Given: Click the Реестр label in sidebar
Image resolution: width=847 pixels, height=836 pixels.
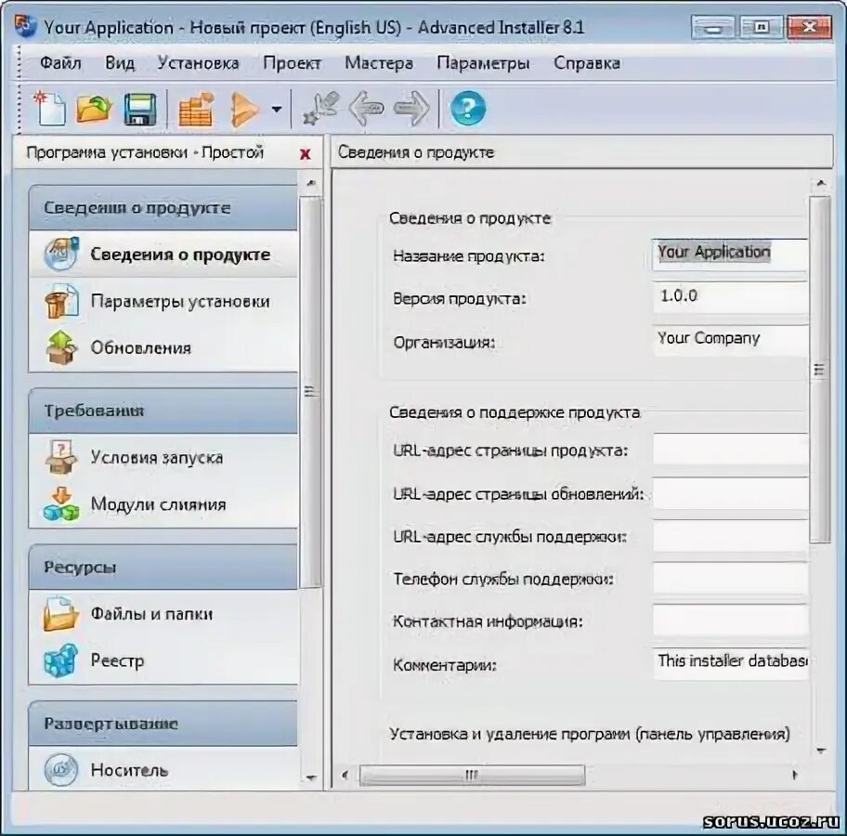Looking at the screenshot, I should tap(117, 661).
